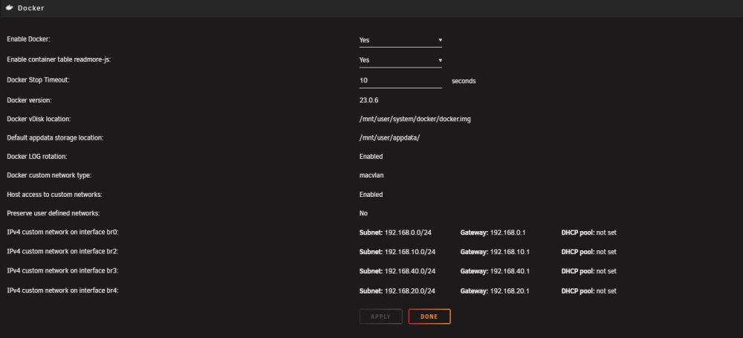Click the docker.img vDisk location path
Image resolution: width=743 pixels, height=338 pixels.
pyautogui.click(x=415, y=119)
